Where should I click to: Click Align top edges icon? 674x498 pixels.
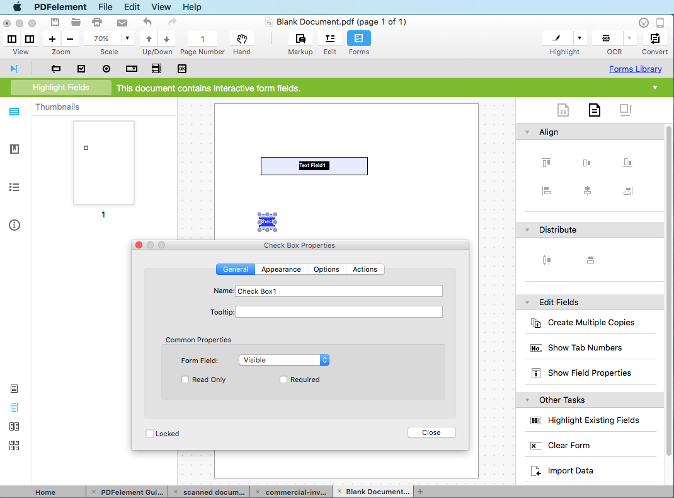point(546,163)
